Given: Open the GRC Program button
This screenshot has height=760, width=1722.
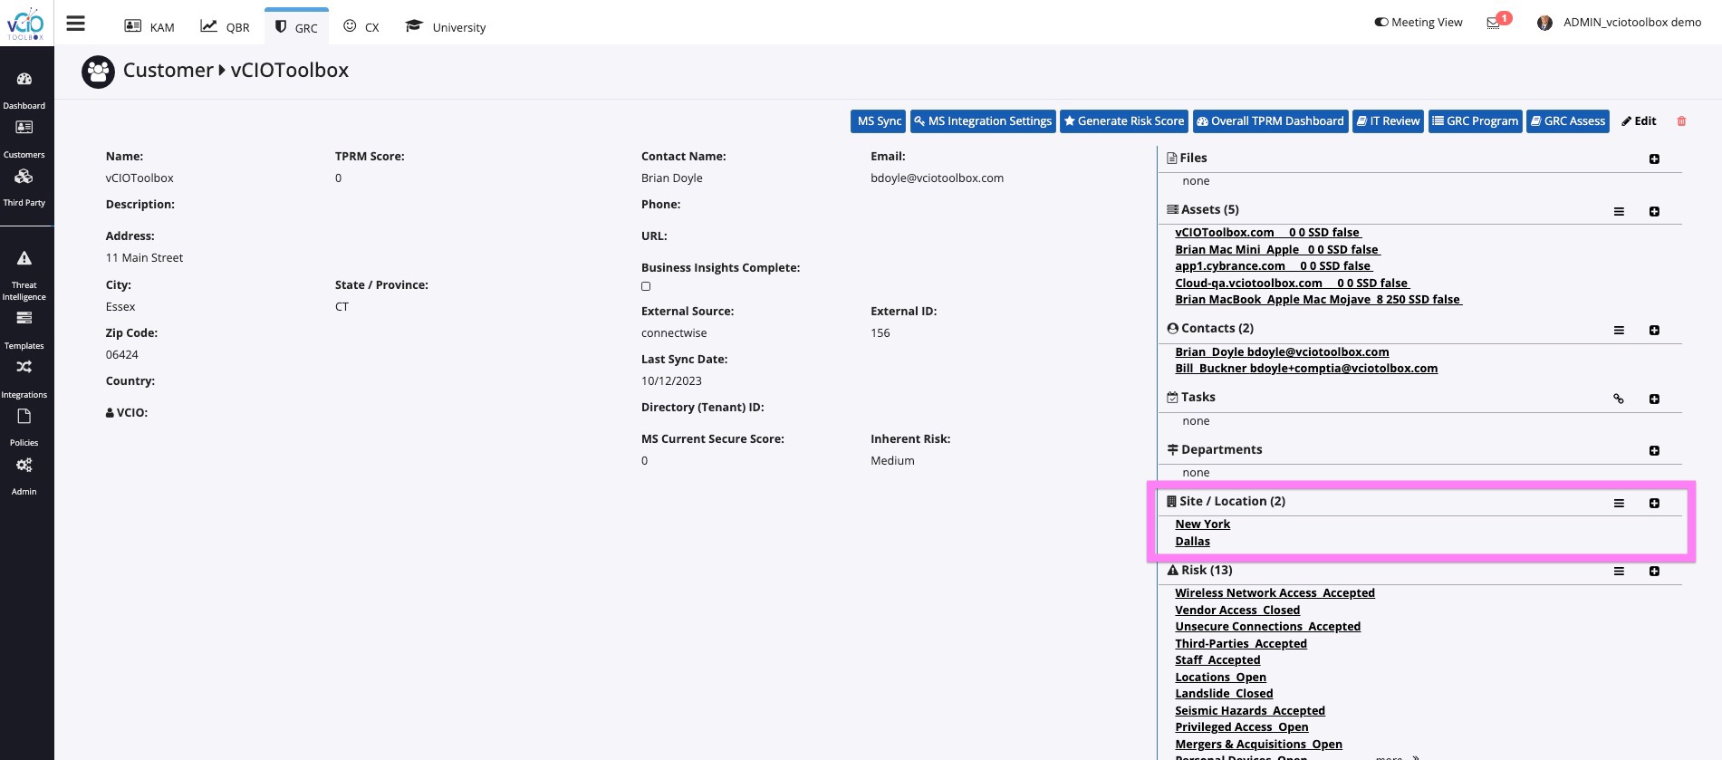Looking at the screenshot, I should (x=1475, y=121).
